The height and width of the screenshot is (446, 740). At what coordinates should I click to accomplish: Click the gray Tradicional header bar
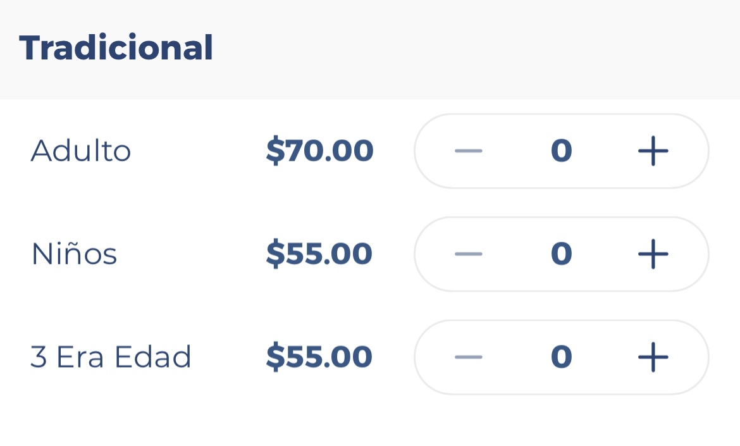474,49
